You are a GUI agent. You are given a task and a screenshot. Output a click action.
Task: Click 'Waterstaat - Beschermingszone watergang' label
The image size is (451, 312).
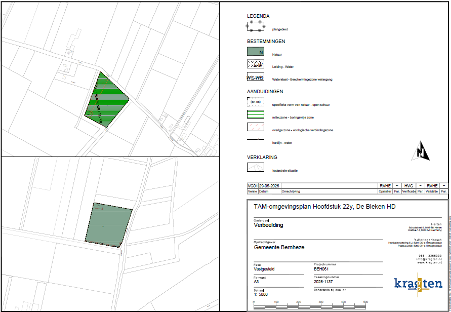[x=302, y=80]
